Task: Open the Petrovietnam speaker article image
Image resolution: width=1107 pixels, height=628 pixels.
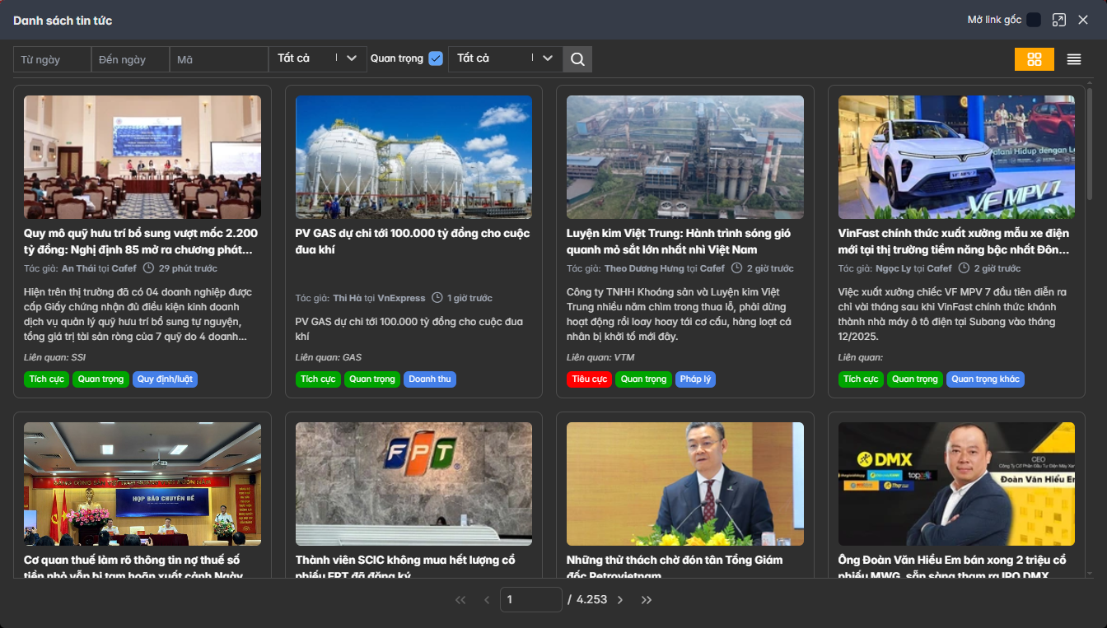Action: pyautogui.click(x=685, y=484)
